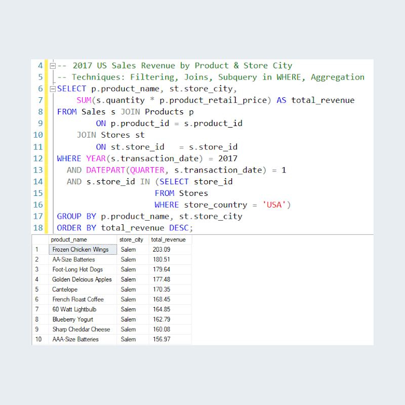Image resolution: width=405 pixels, height=405 pixels.
Task: Click p.product_id on line 9
Action: [x=140, y=124]
